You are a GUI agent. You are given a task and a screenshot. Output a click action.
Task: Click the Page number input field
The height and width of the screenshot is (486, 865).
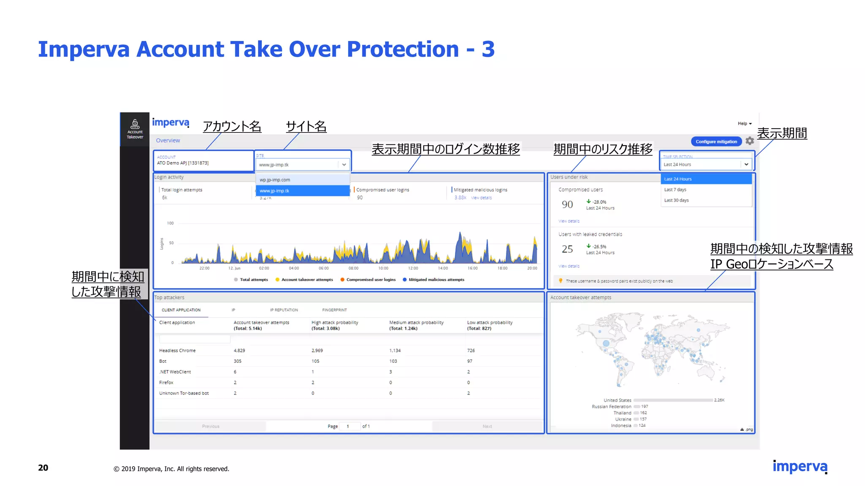(x=351, y=427)
